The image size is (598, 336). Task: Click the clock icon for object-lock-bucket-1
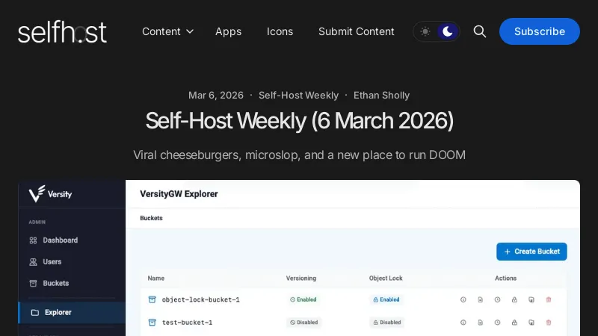click(497, 299)
